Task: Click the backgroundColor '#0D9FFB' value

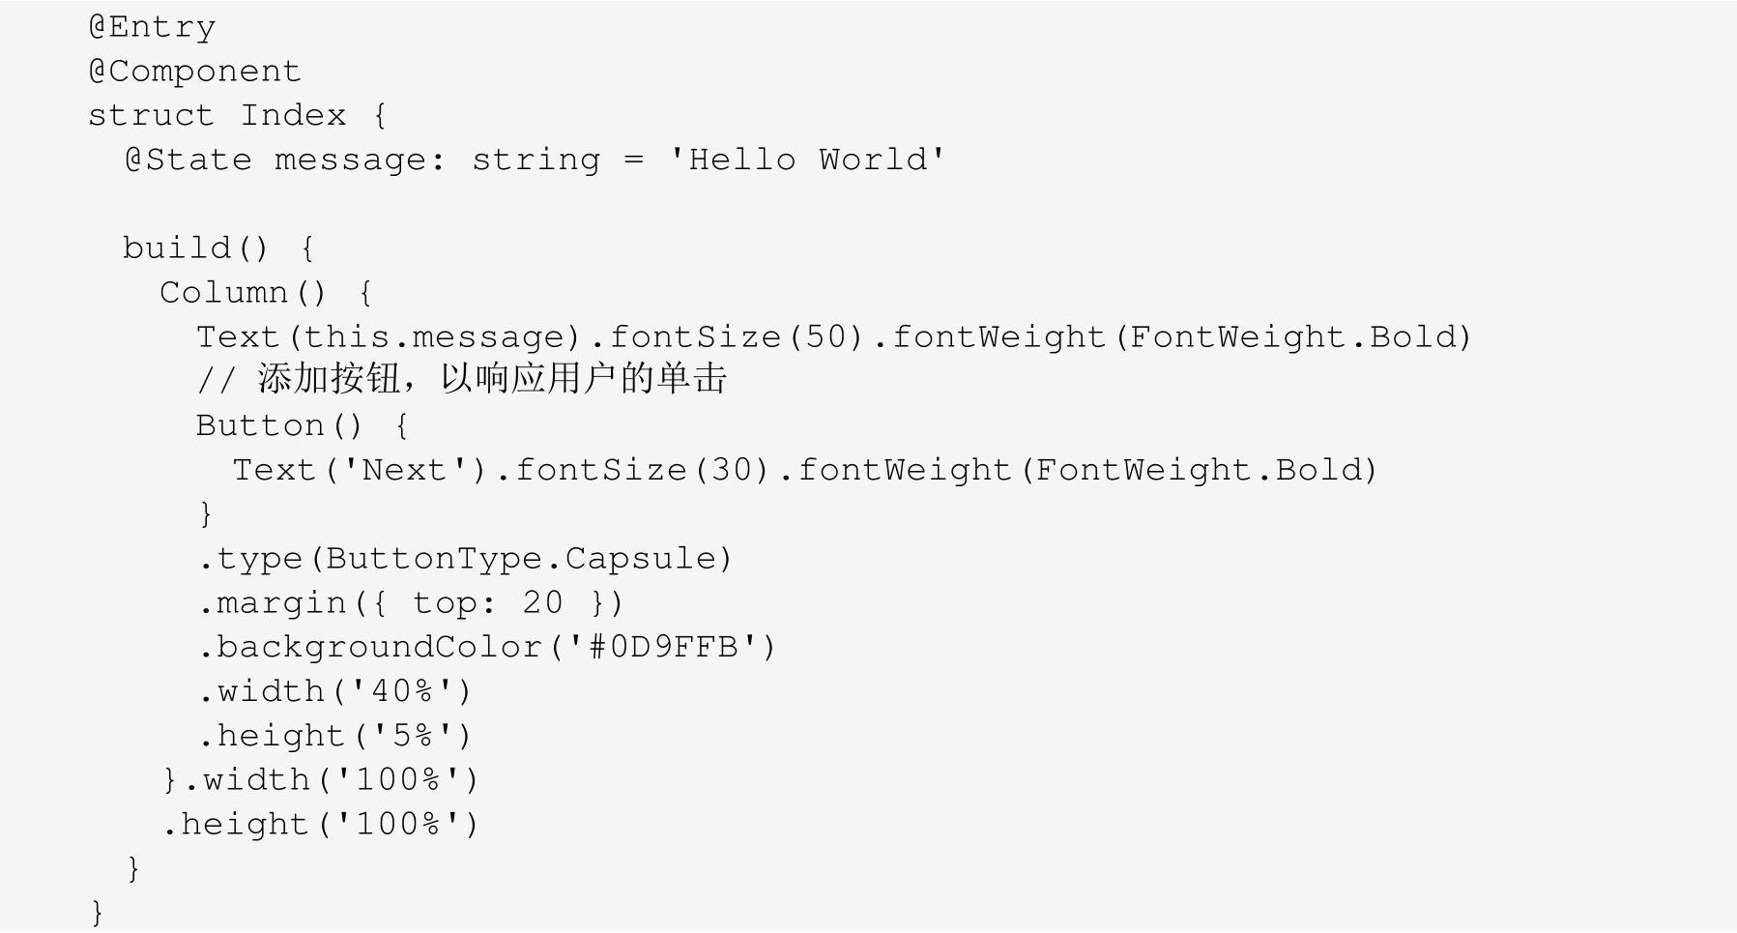Action: [663, 648]
